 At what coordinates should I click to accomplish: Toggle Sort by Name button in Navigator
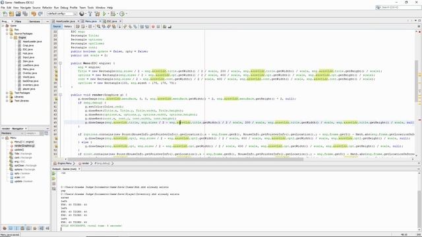pos(42,228)
